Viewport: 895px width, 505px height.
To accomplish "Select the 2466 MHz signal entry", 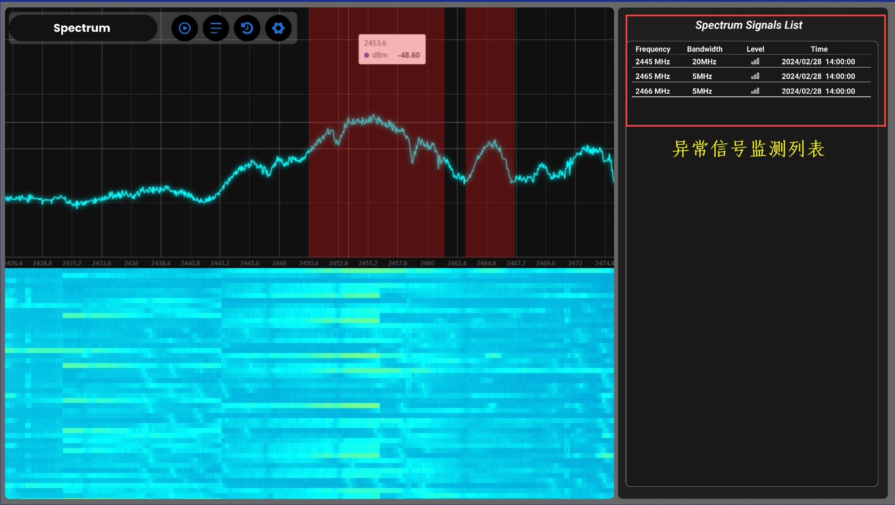I will 653,91.
